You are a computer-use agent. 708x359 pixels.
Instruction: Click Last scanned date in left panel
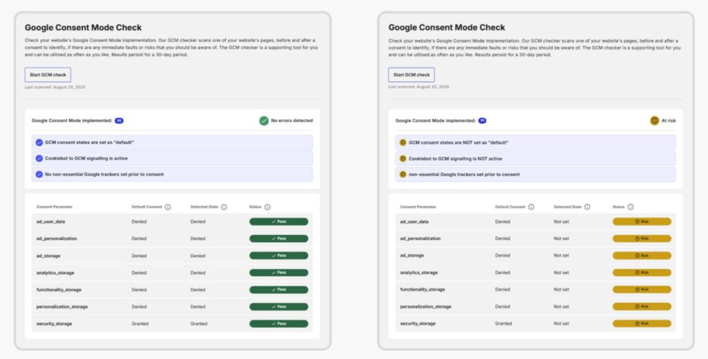point(55,87)
